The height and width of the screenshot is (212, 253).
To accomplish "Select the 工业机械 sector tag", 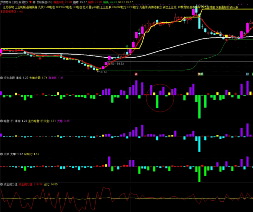I will click(20, 7).
